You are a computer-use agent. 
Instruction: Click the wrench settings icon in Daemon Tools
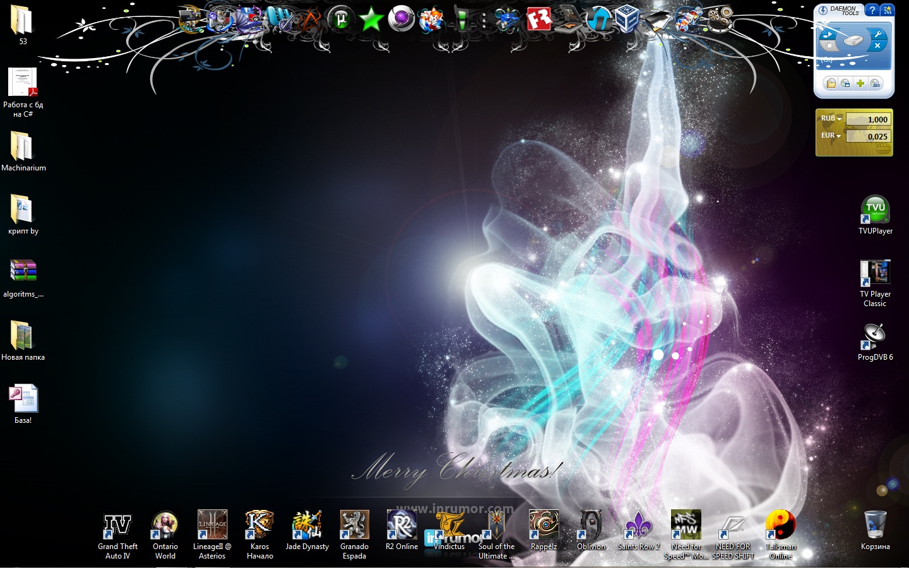[878, 34]
